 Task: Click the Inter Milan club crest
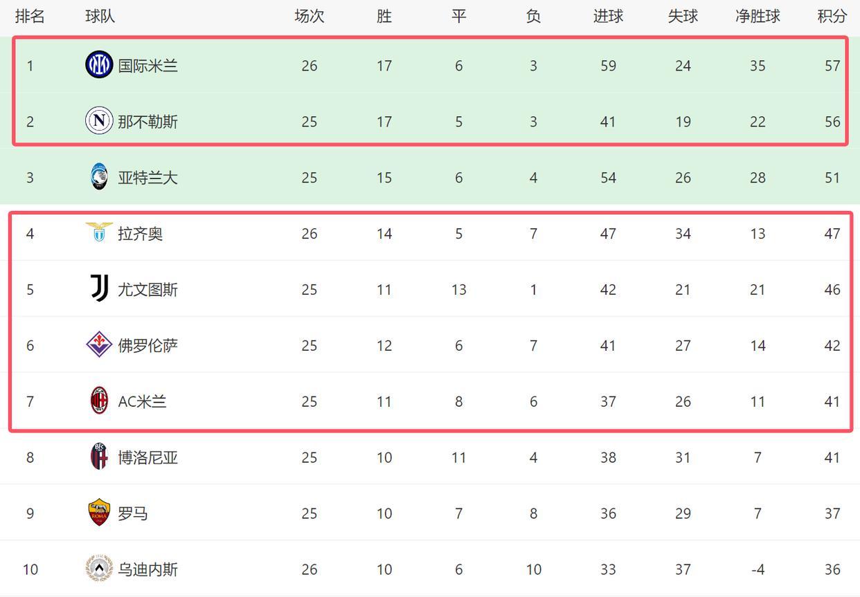click(99, 65)
